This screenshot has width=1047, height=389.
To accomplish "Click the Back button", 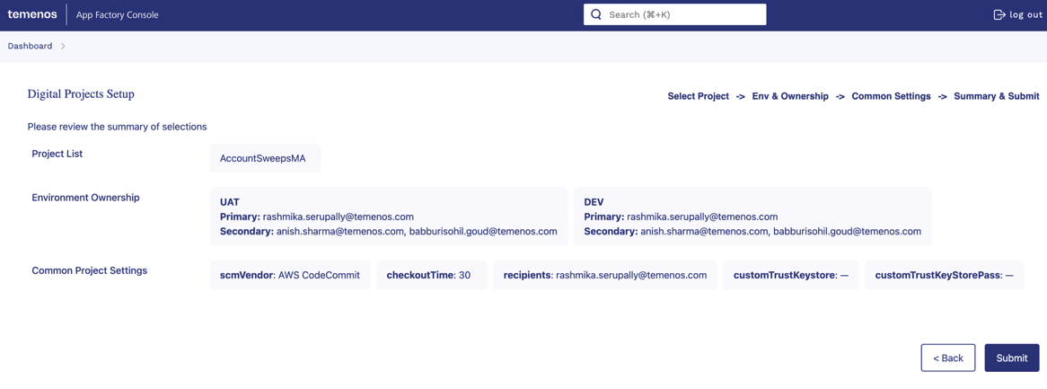I will [947, 358].
